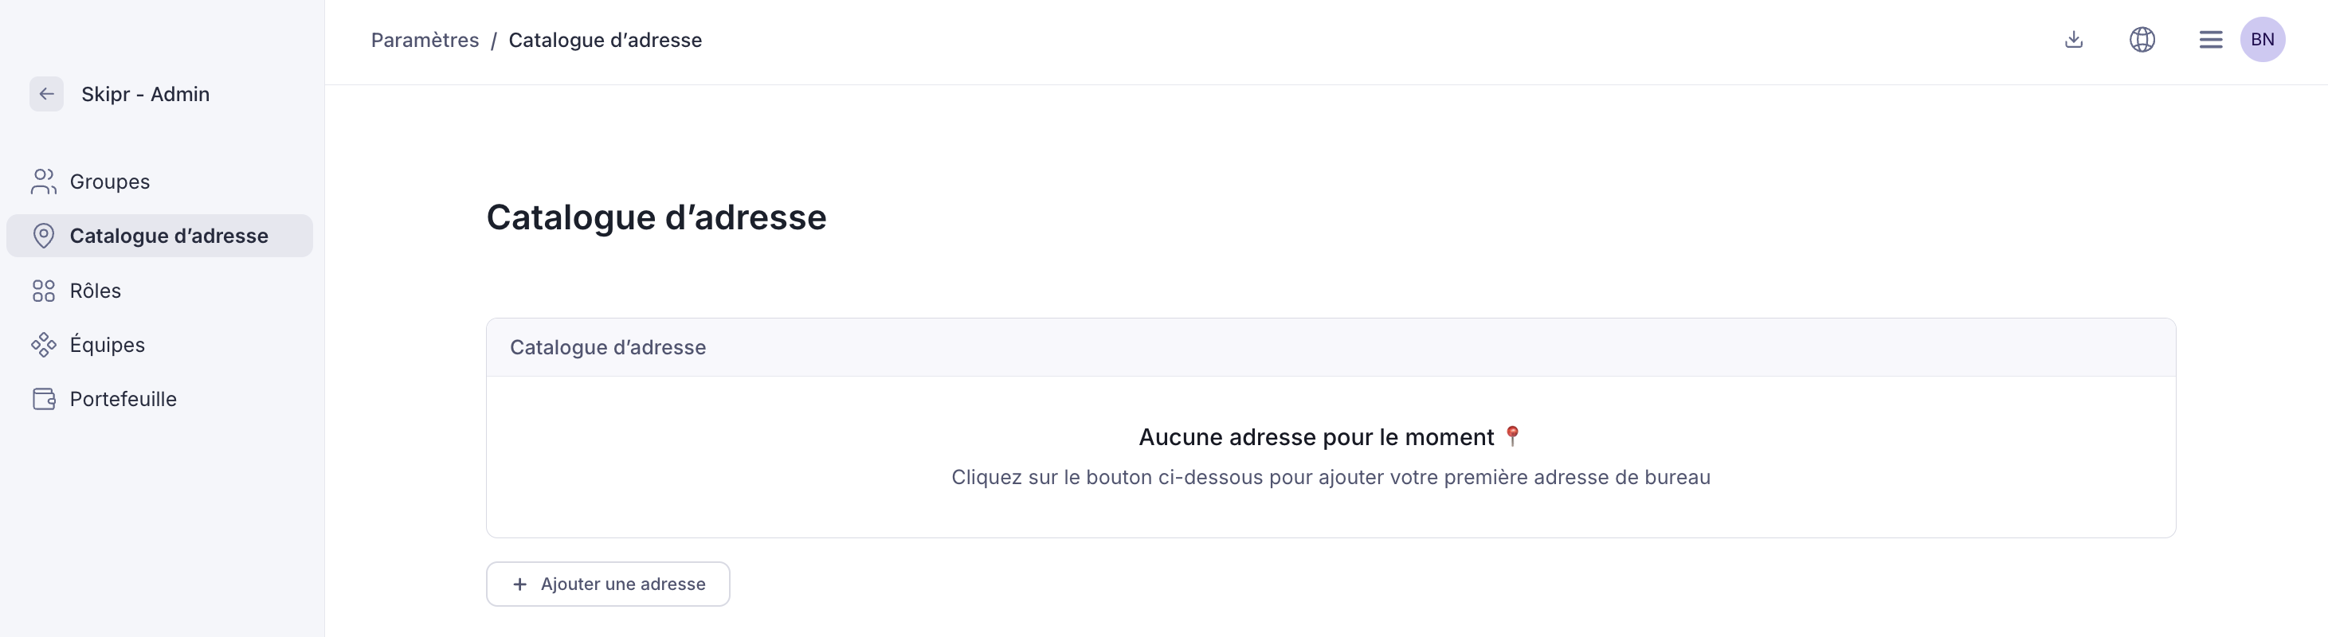Click the Catalogue d'adresse breadcrumb

click(605, 40)
